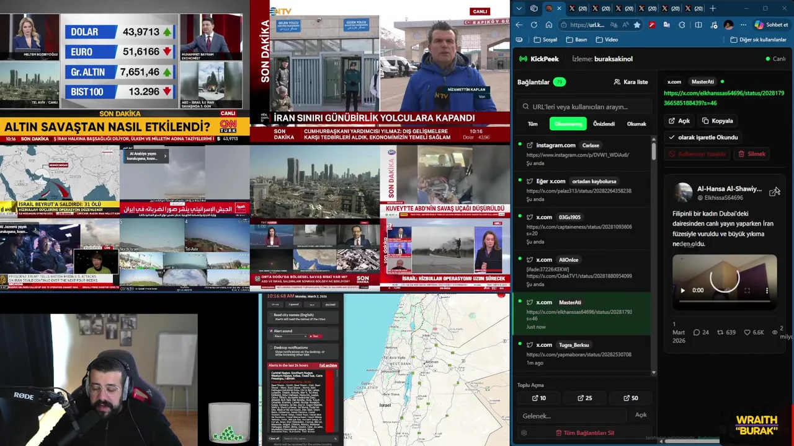Switch alert site language to русский

click(x=330, y=304)
